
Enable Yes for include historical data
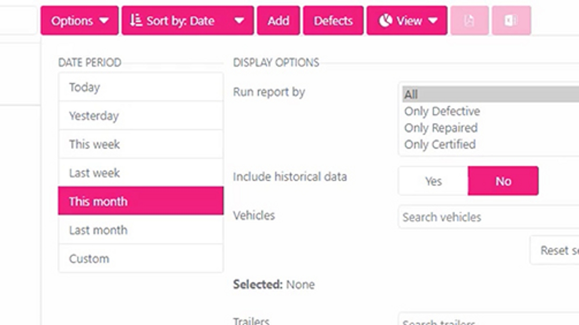[x=432, y=181]
